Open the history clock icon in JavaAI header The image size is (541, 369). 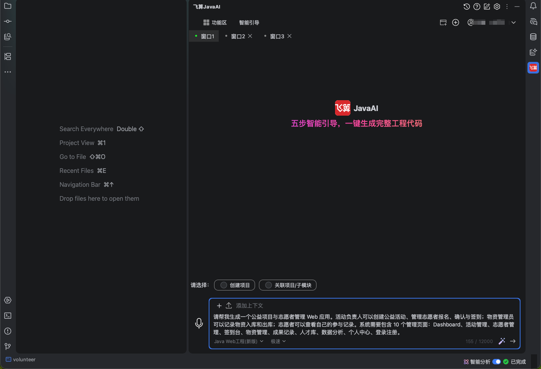467,6
